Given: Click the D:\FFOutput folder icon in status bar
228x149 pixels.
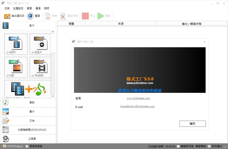Looking at the screenshot, I should [5, 146].
